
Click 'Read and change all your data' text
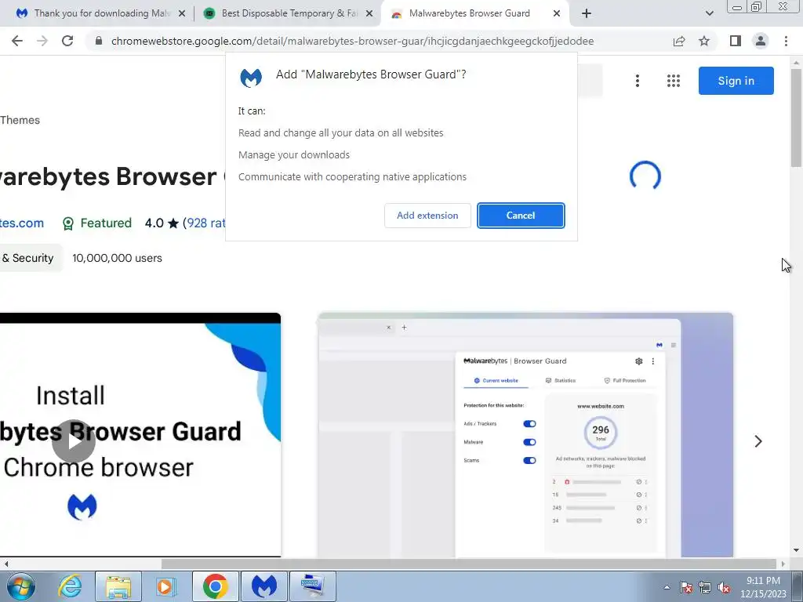pyautogui.click(x=340, y=133)
